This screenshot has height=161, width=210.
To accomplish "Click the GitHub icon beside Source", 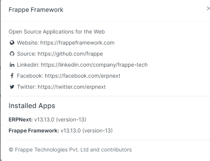I will click(12, 54).
